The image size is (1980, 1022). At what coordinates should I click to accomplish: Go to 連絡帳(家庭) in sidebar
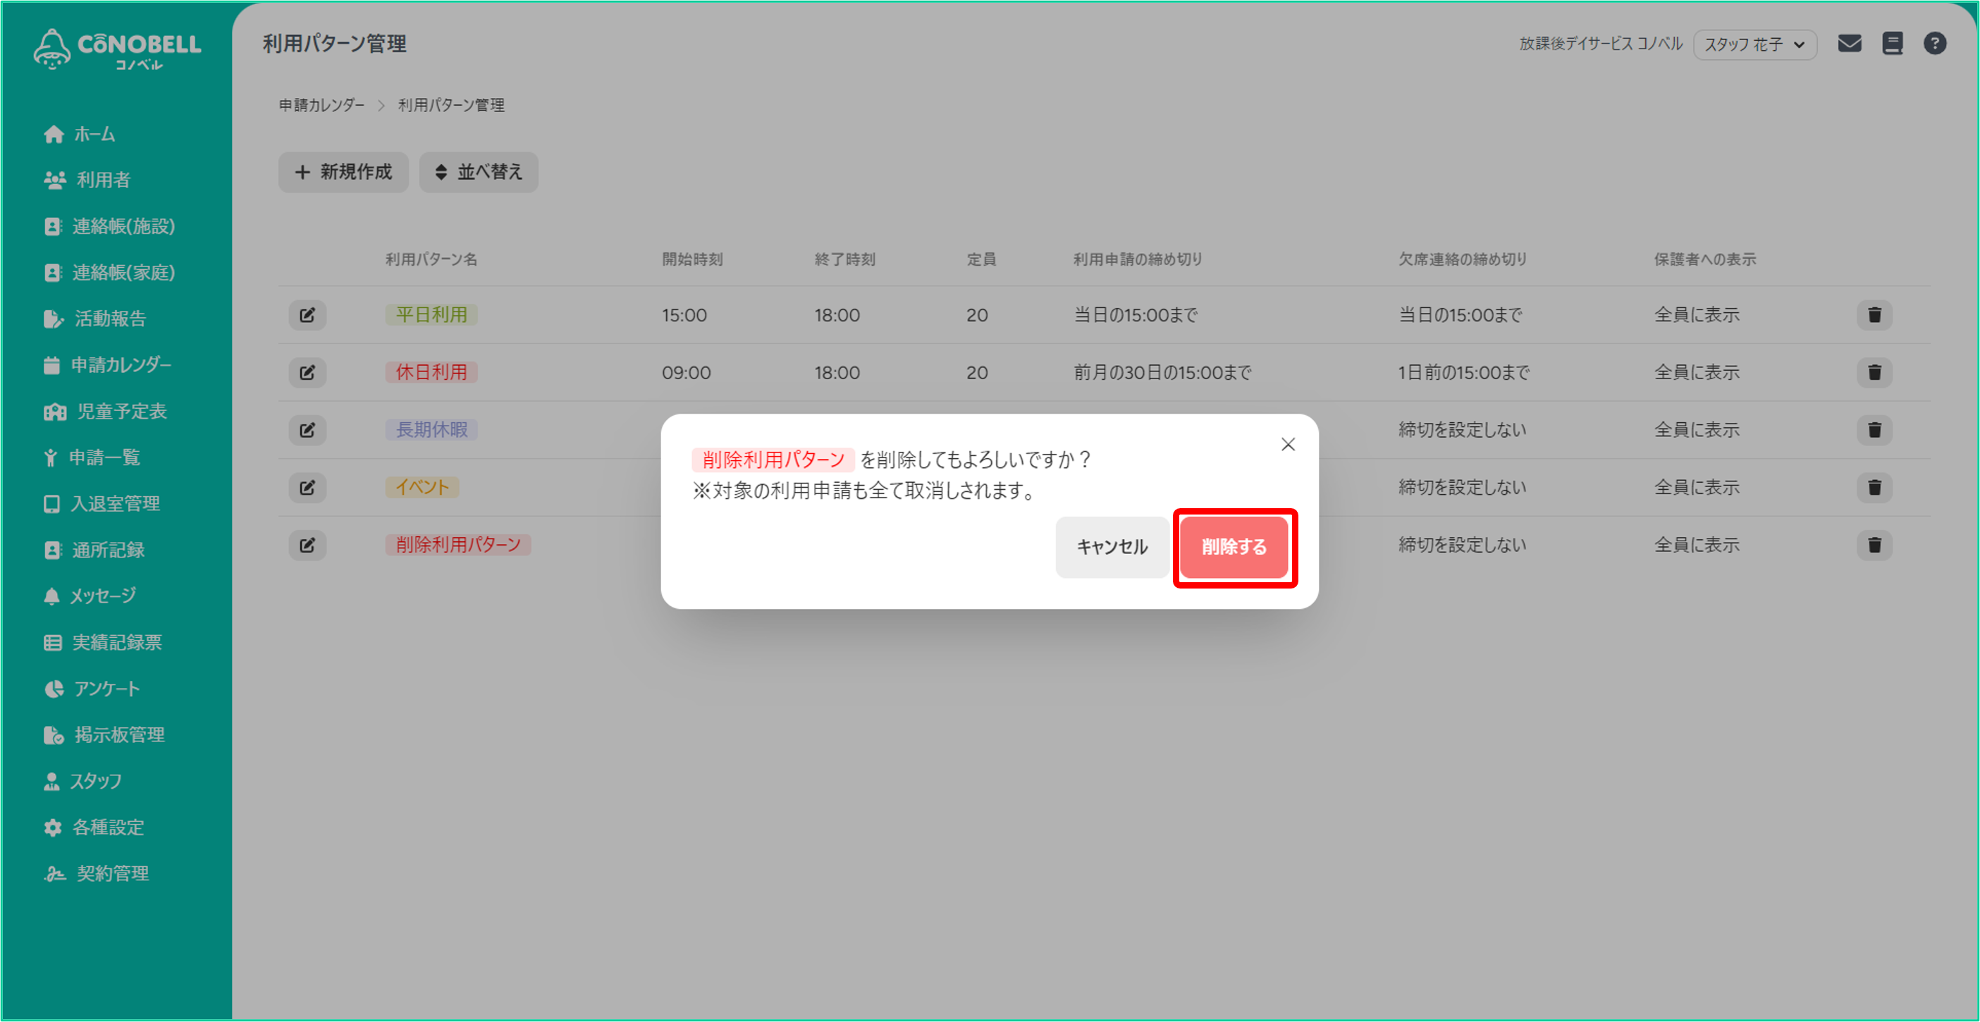click(x=109, y=272)
